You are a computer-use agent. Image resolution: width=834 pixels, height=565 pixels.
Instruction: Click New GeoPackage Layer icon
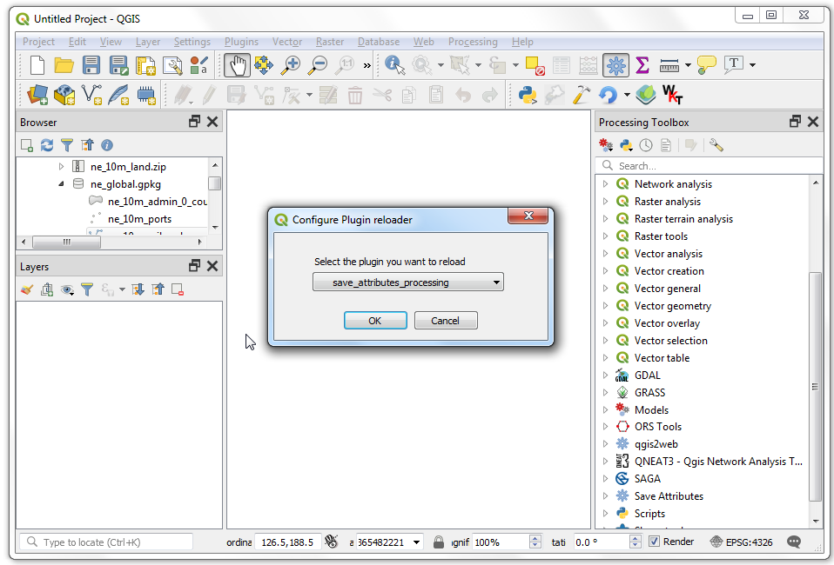(x=64, y=95)
